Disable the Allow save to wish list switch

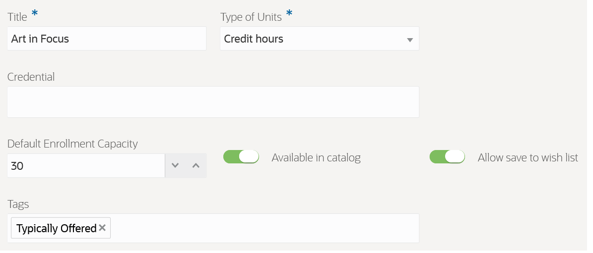(x=447, y=157)
